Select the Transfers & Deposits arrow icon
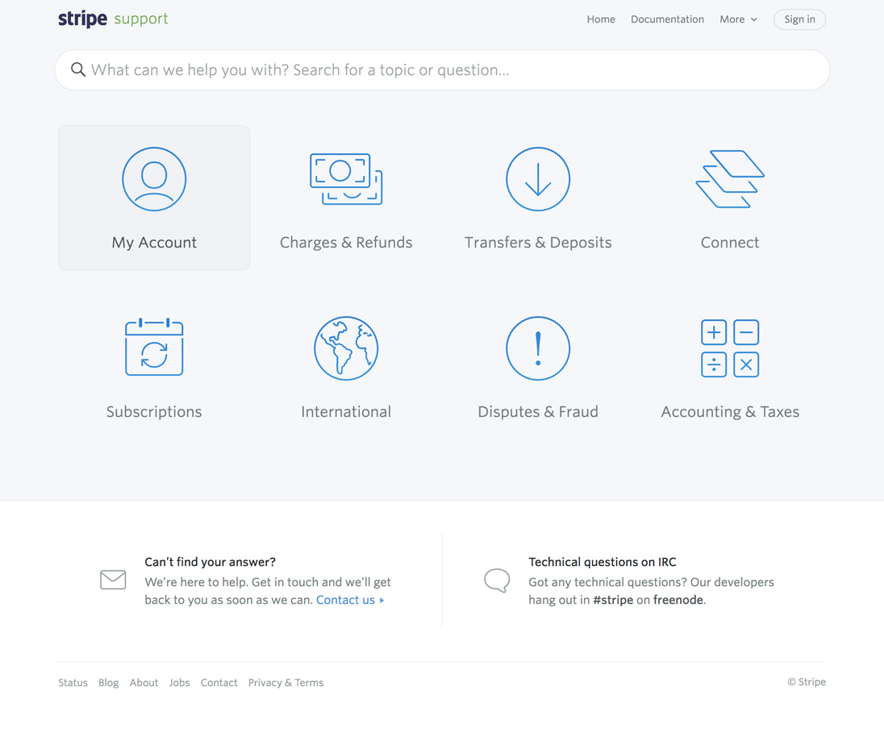884x736 pixels. pos(538,179)
